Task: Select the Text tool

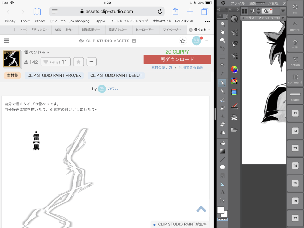Action: 223,192
